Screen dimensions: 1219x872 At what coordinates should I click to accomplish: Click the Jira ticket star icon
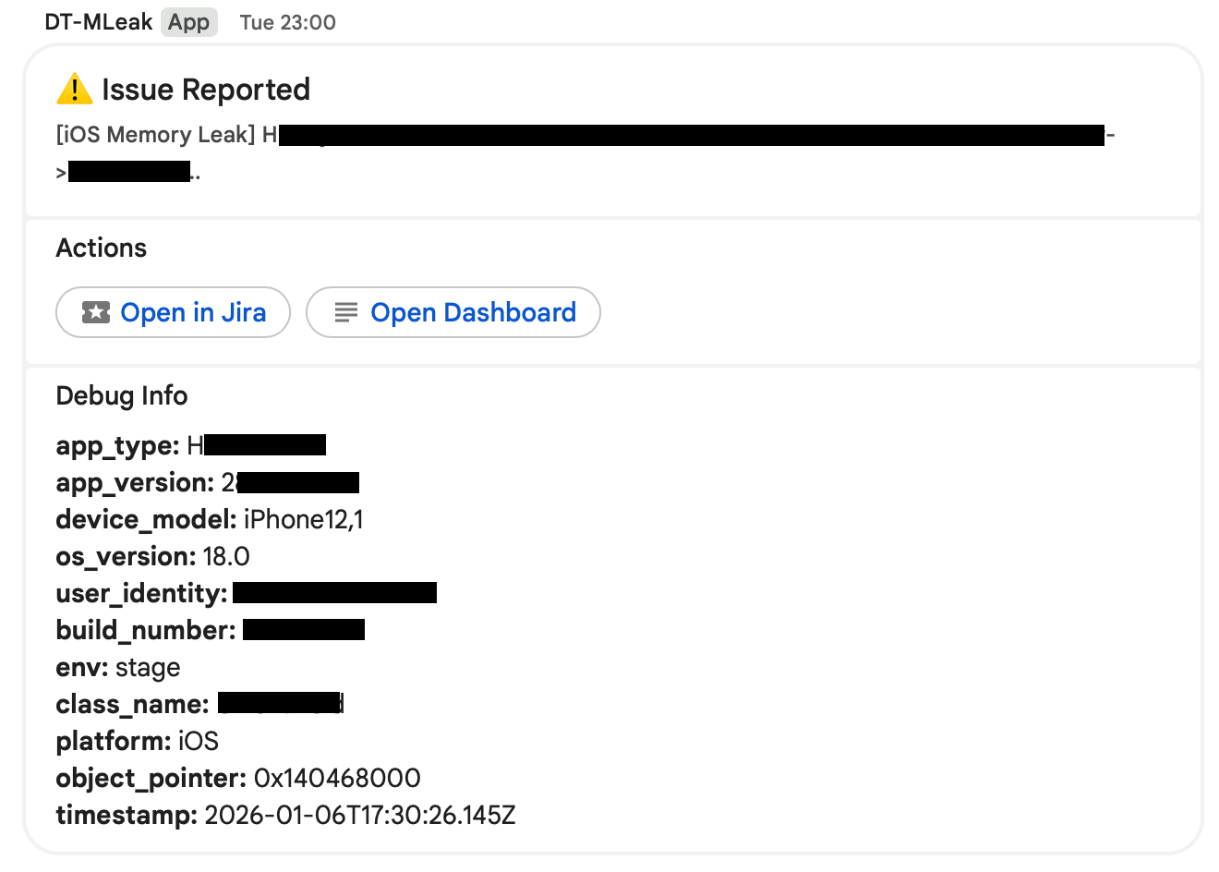(x=96, y=312)
